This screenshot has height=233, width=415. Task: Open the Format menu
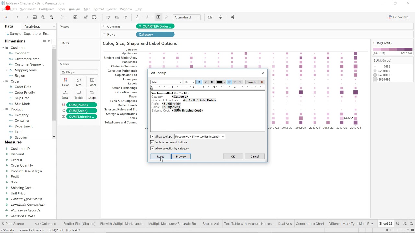(99, 9)
